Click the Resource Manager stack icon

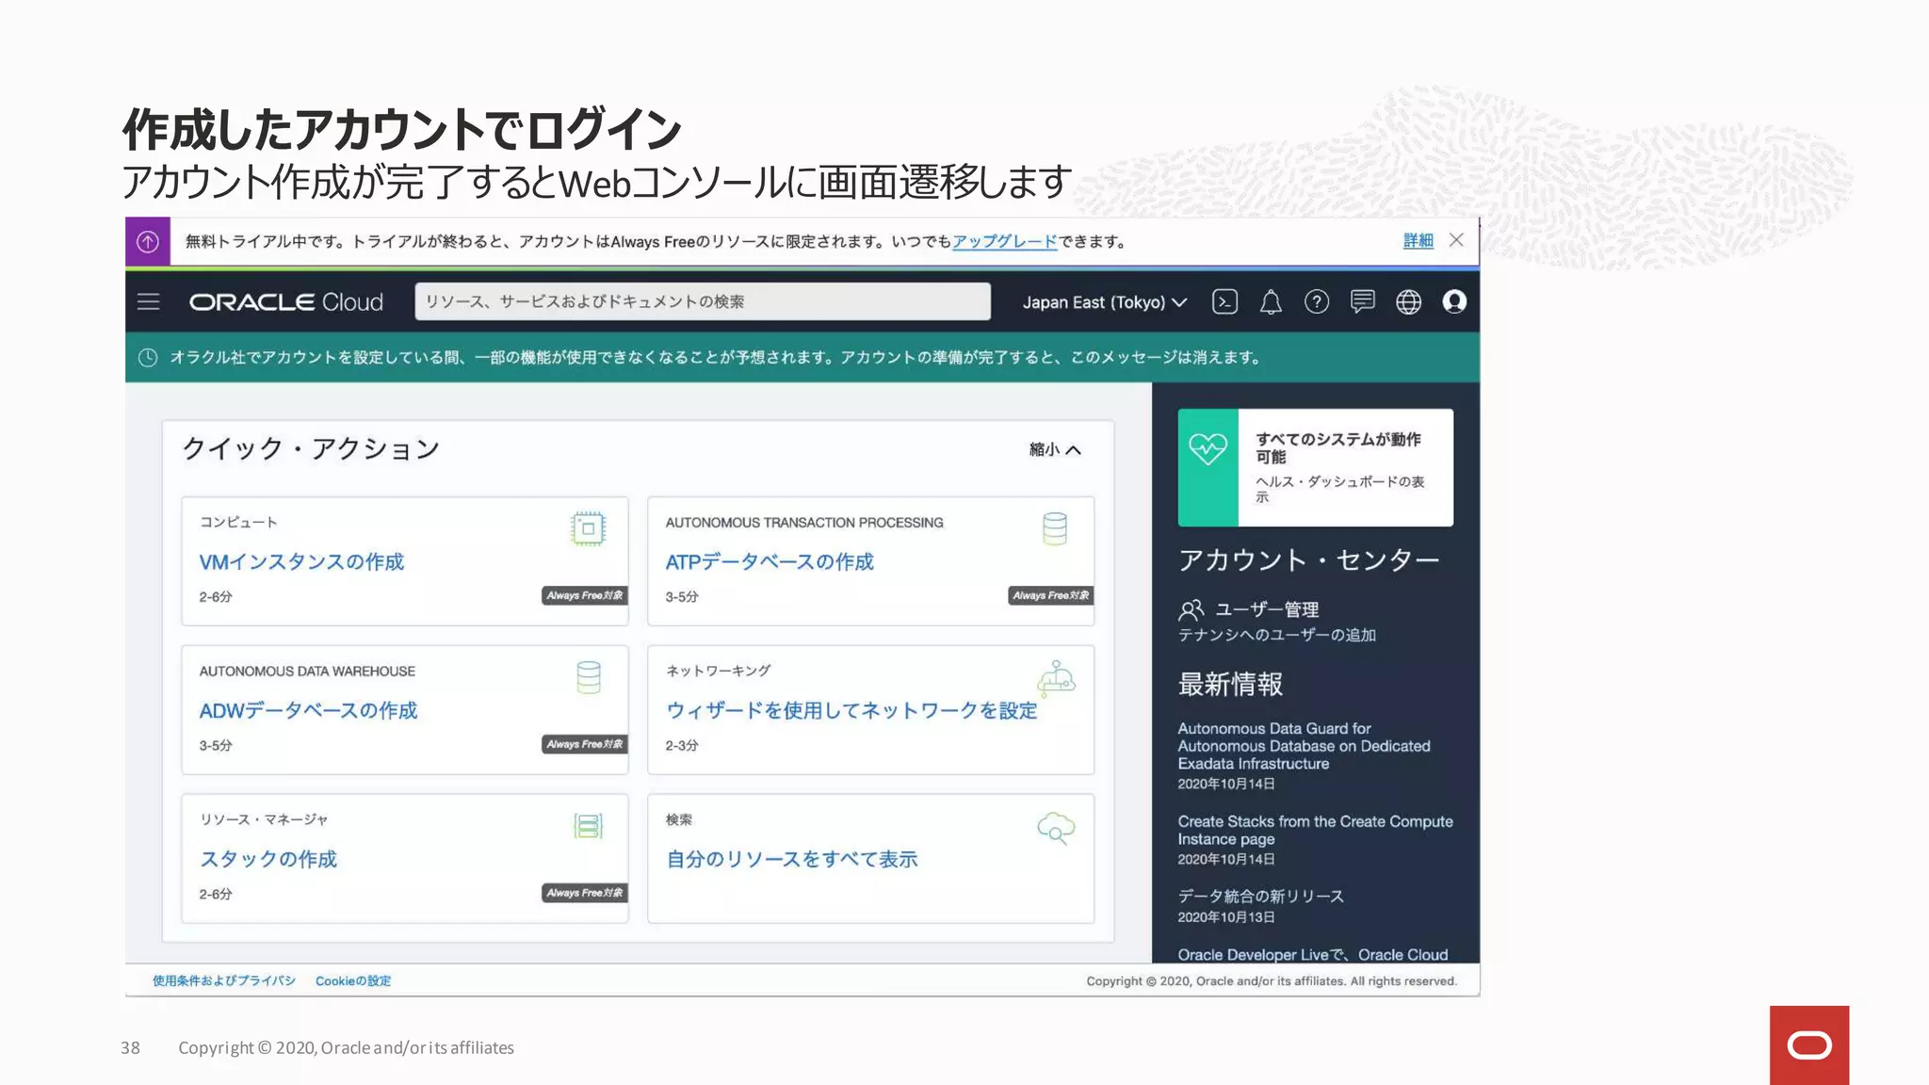tap(589, 826)
